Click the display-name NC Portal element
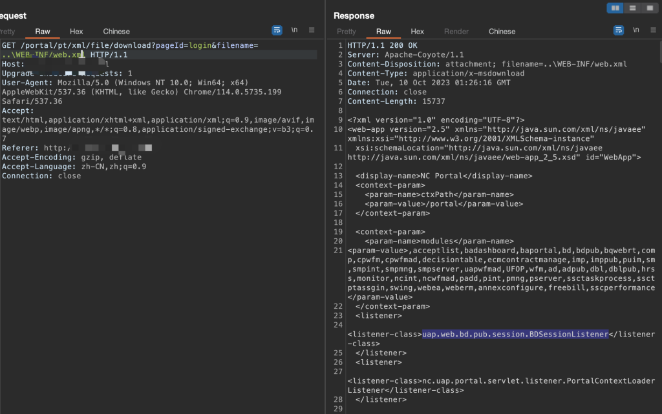662x414 pixels. pyautogui.click(x=444, y=176)
